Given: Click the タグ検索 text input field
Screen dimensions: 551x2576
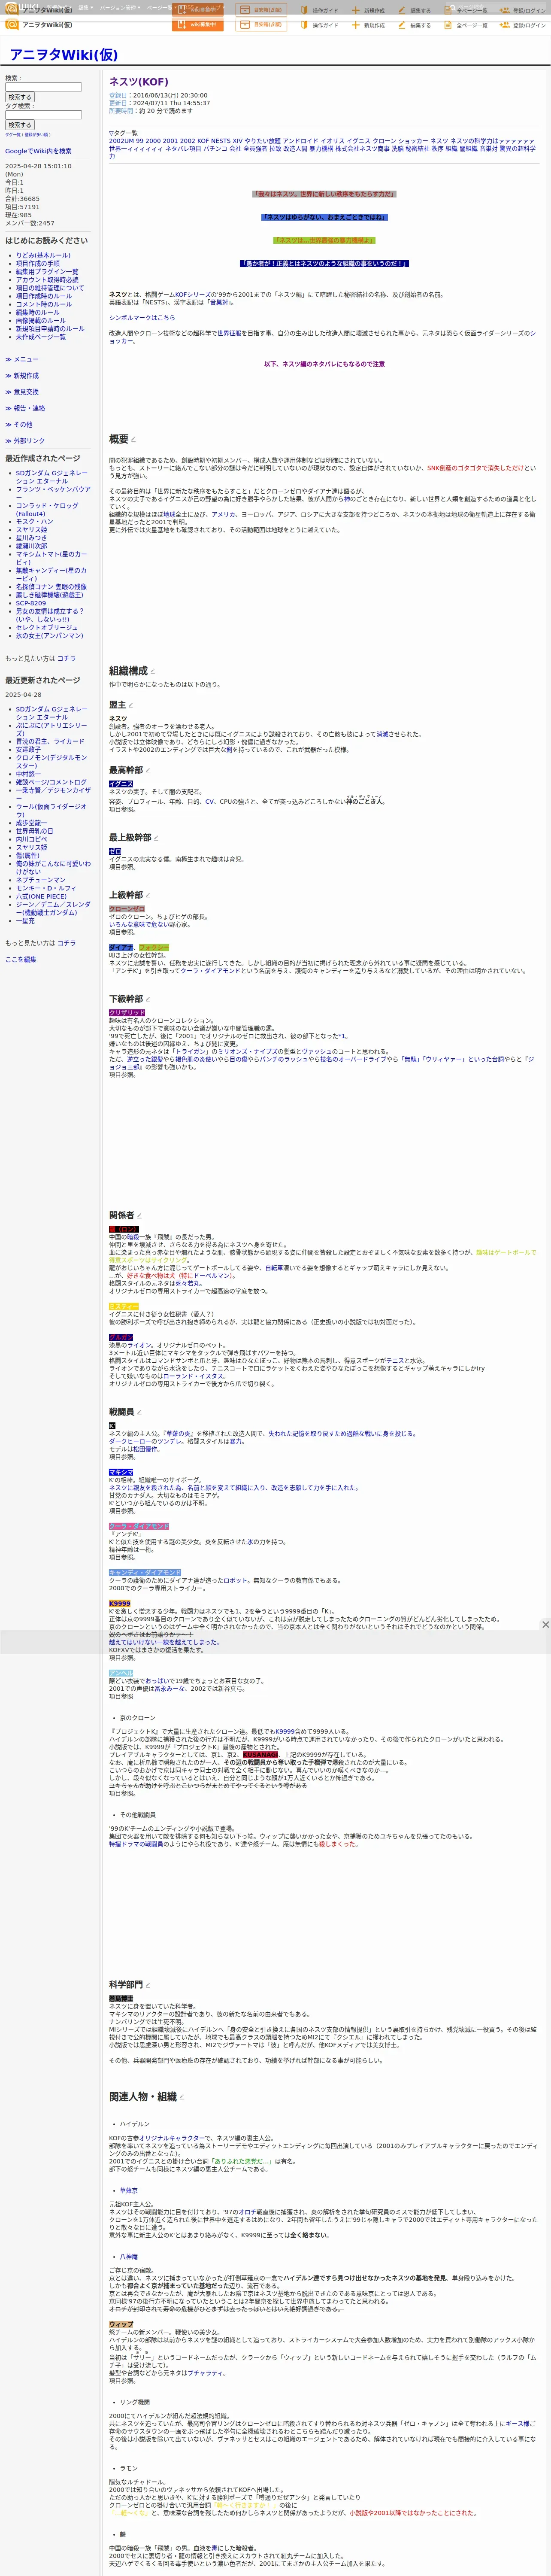Looking at the screenshot, I should (43, 115).
